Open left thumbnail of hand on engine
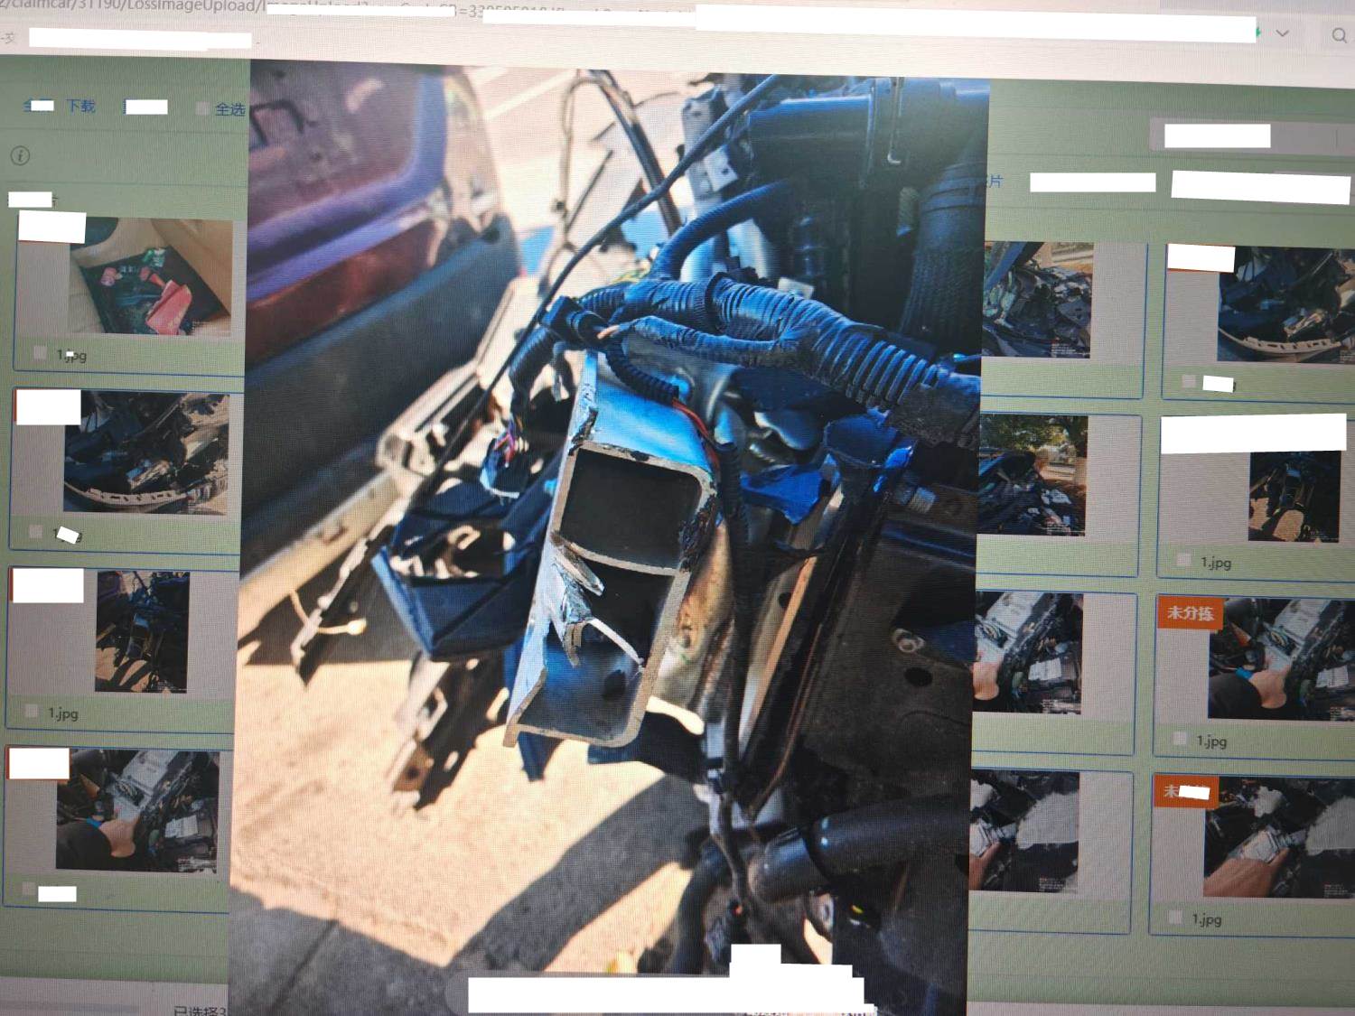Screen dimensions: 1355x1016 click(136, 810)
